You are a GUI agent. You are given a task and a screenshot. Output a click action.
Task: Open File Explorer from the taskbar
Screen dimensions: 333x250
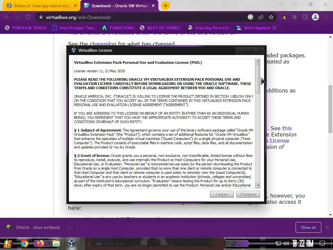[56, 243]
